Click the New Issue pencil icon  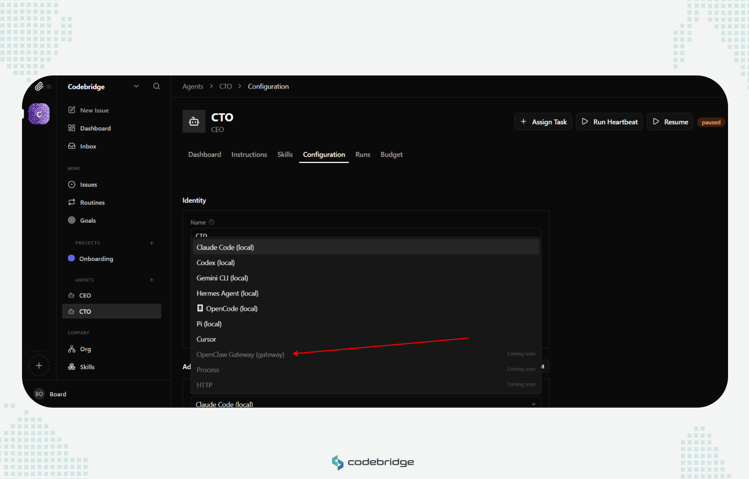coord(72,110)
